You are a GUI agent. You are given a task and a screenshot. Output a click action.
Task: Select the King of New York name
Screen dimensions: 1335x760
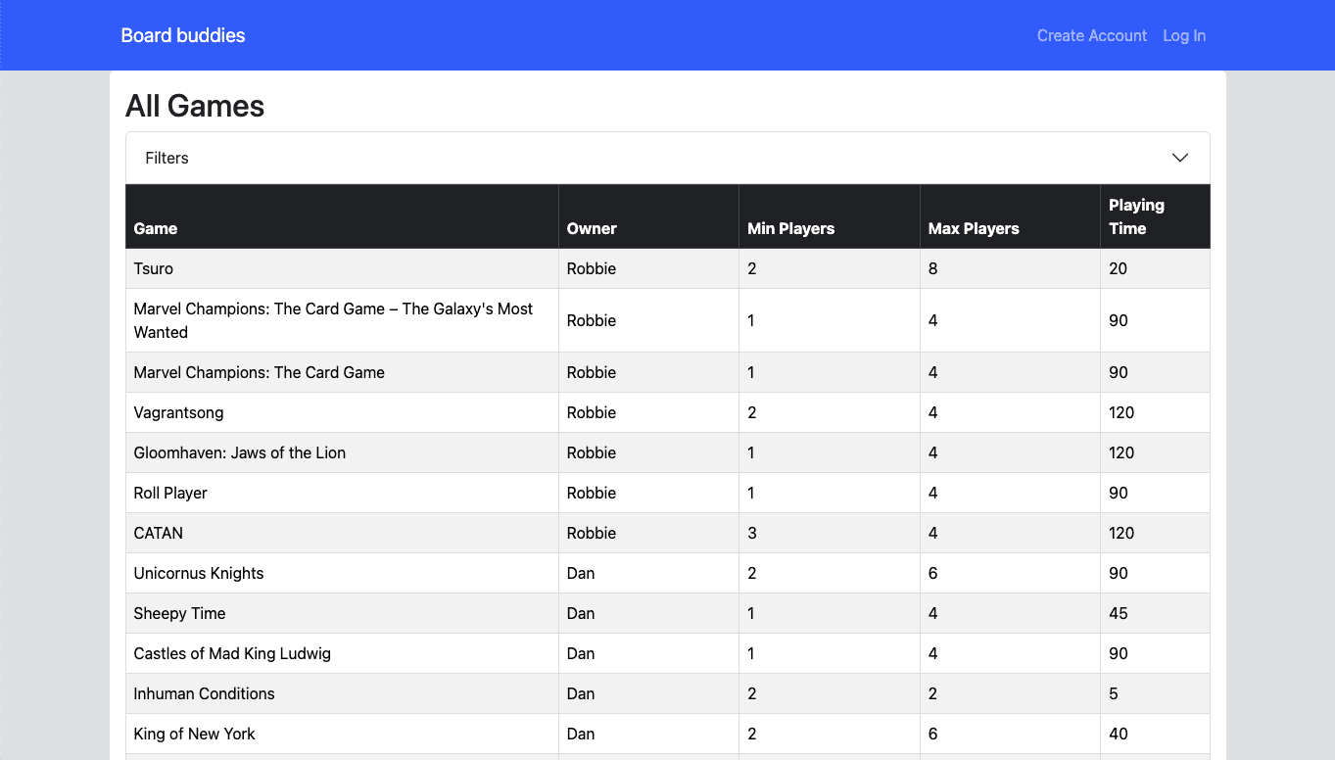click(194, 734)
